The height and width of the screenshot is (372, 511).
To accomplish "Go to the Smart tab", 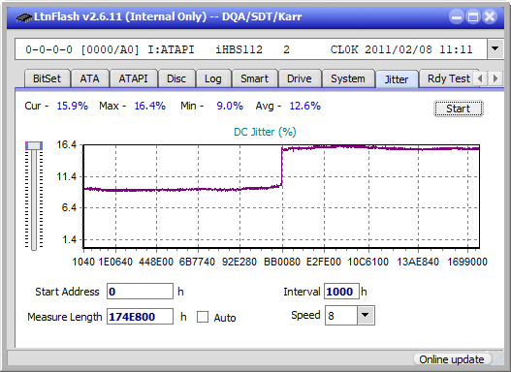I will click(254, 78).
